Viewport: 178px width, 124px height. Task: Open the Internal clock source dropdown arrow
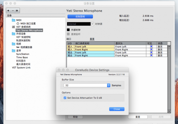(x=93, y=24)
